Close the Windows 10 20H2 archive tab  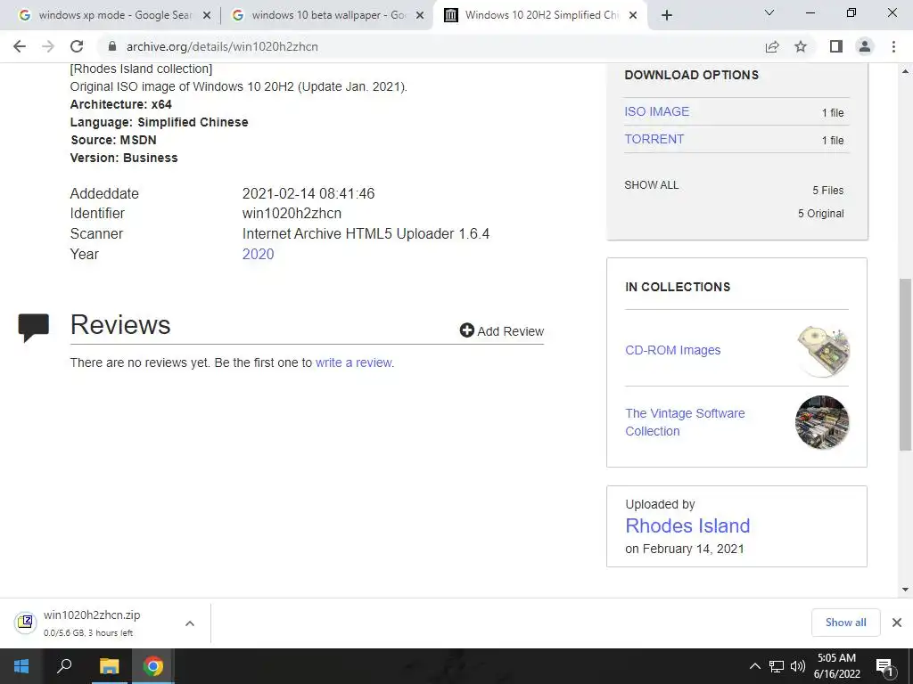point(634,15)
